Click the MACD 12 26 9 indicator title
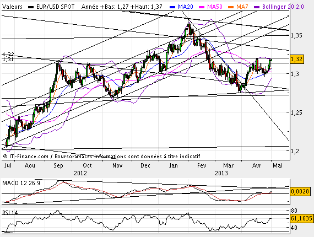Image resolution: width=314 pixels, height=237 pixels. click(x=21, y=183)
